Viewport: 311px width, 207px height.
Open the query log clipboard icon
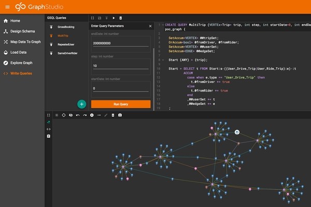(x=49, y=136)
